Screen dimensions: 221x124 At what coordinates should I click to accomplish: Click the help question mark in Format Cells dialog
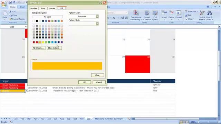tap(100, 3)
